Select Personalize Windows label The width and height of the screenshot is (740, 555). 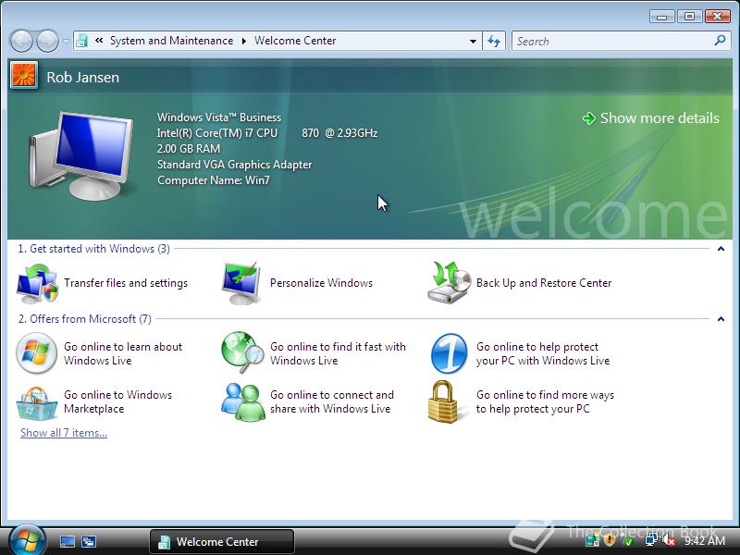click(321, 283)
